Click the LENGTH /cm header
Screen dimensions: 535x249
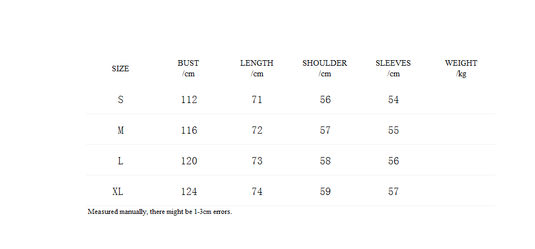257,69
